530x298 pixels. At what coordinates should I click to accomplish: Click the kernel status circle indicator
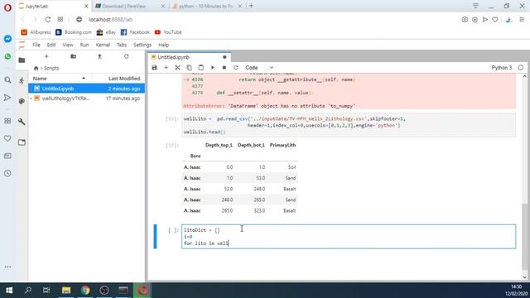(521, 68)
